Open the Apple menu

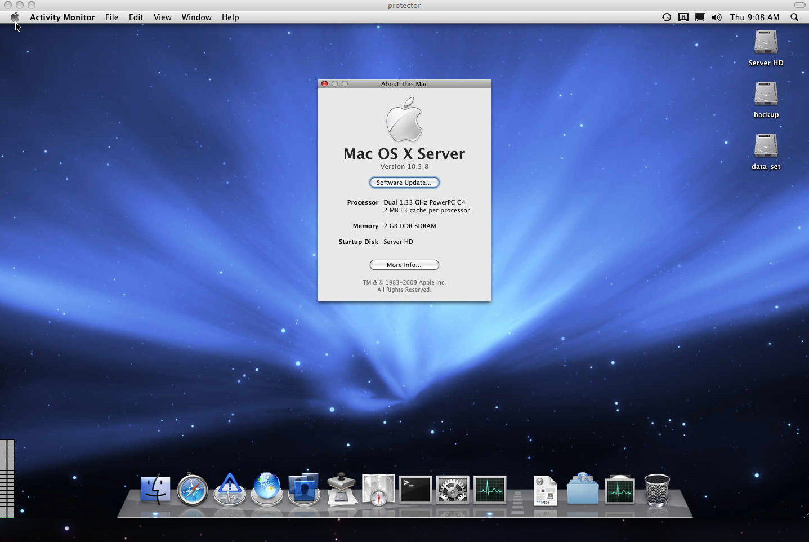(15, 17)
